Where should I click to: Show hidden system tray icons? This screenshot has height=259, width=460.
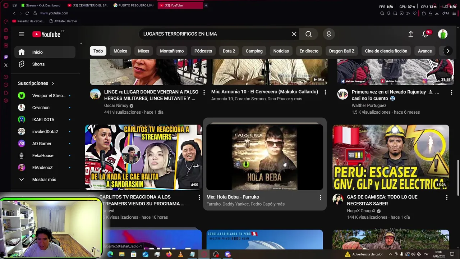tap(390, 254)
